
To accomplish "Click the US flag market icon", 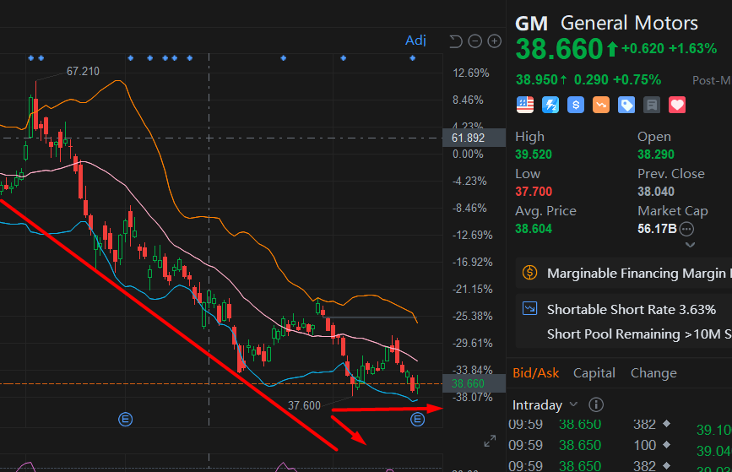I will (524, 105).
